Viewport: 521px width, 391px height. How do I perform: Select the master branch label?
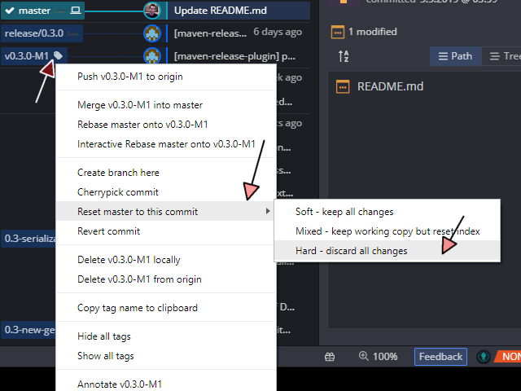[42, 11]
